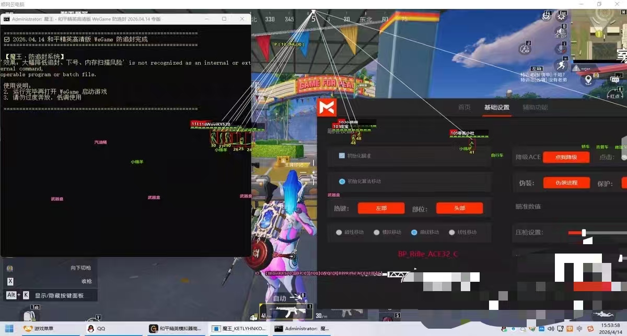Click the compass heading bar at top
Image resolution: width=627 pixels, height=336 pixels.
click(329, 19)
